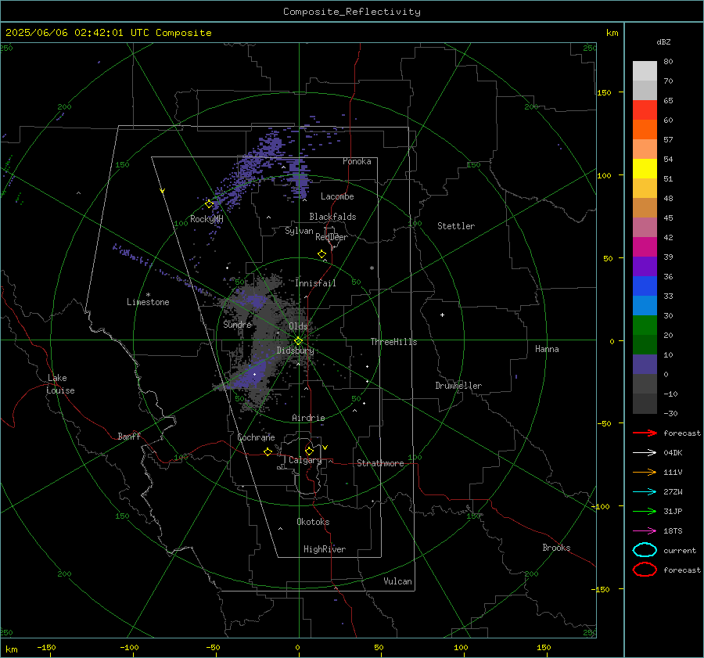This screenshot has width=704, height=658.
Task: Click the magenta 42-39 dBZ swatch
Action: click(645, 247)
